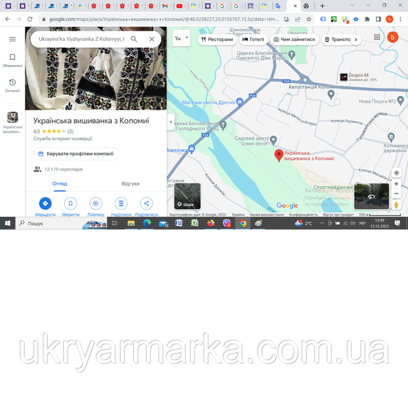
Task: Open the Chrome three-dot menu
Action: (x=401, y=19)
